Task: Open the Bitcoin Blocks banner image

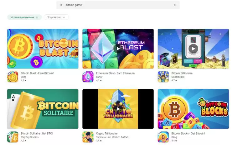Action: tap(193, 109)
